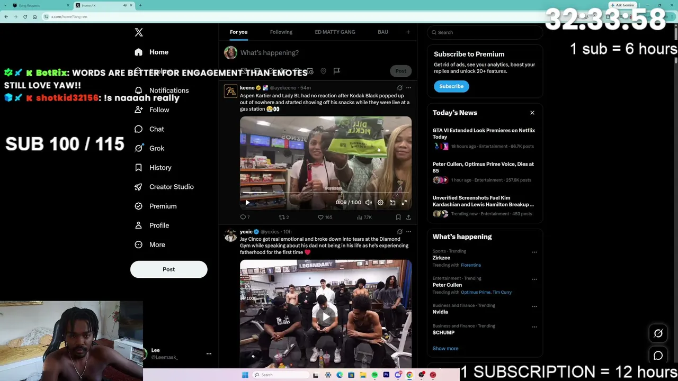The height and width of the screenshot is (381, 678).
Task: Open GTA VI Extended Look news story
Action: coord(485,138)
